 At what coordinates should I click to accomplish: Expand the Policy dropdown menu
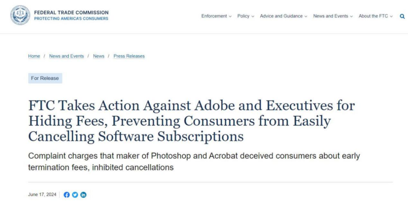pyautogui.click(x=246, y=16)
